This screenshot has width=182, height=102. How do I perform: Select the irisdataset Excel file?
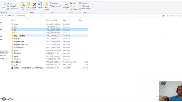(x=49, y=62)
